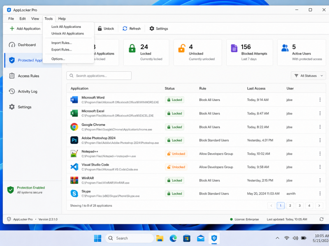The image size is (329, 246).
Task: Click the Adobe Photoshop app icon
Action: pyautogui.click(x=74, y=140)
